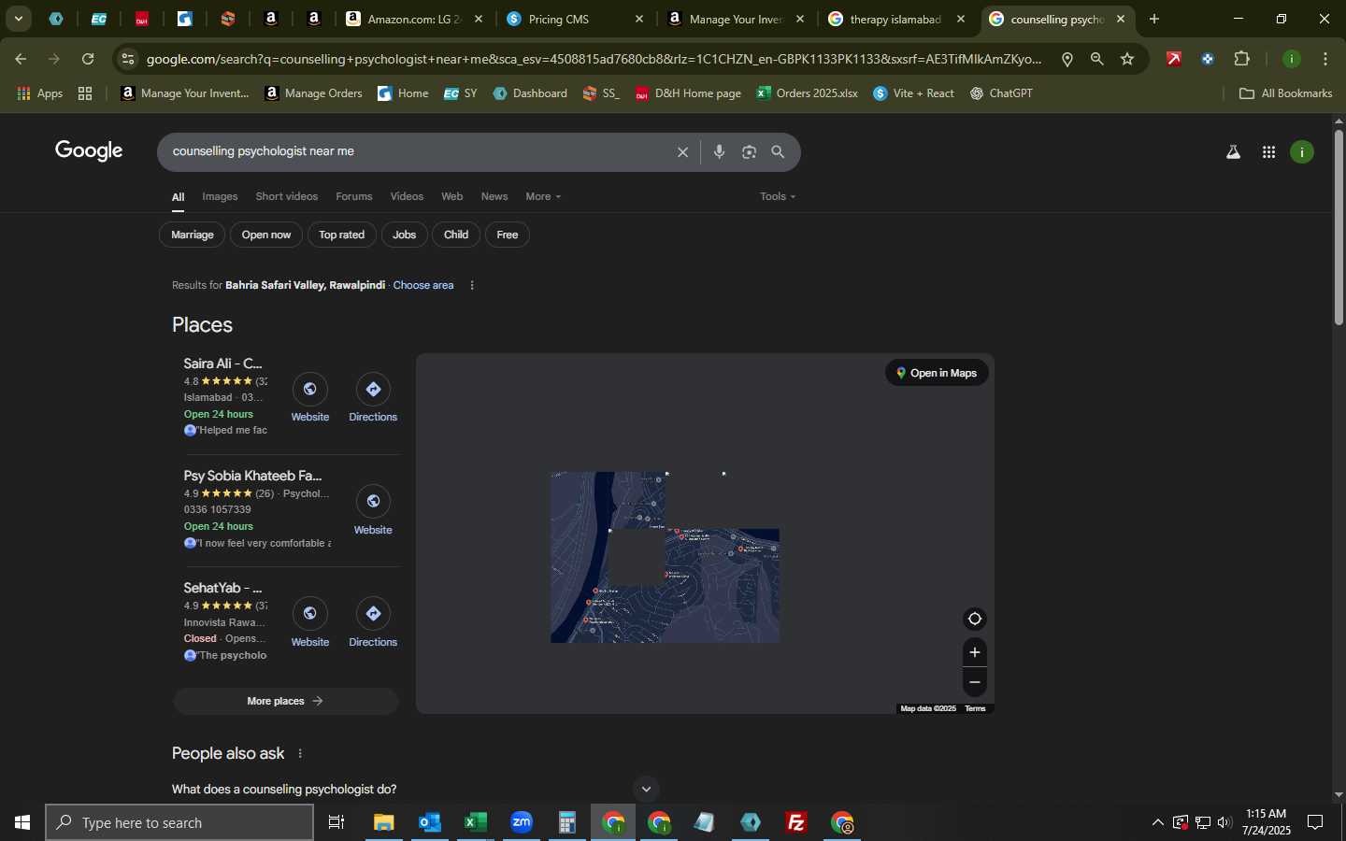The height and width of the screenshot is (841, 1346).
Task: Click Chrome address bar URL
Action: point(594,59)
